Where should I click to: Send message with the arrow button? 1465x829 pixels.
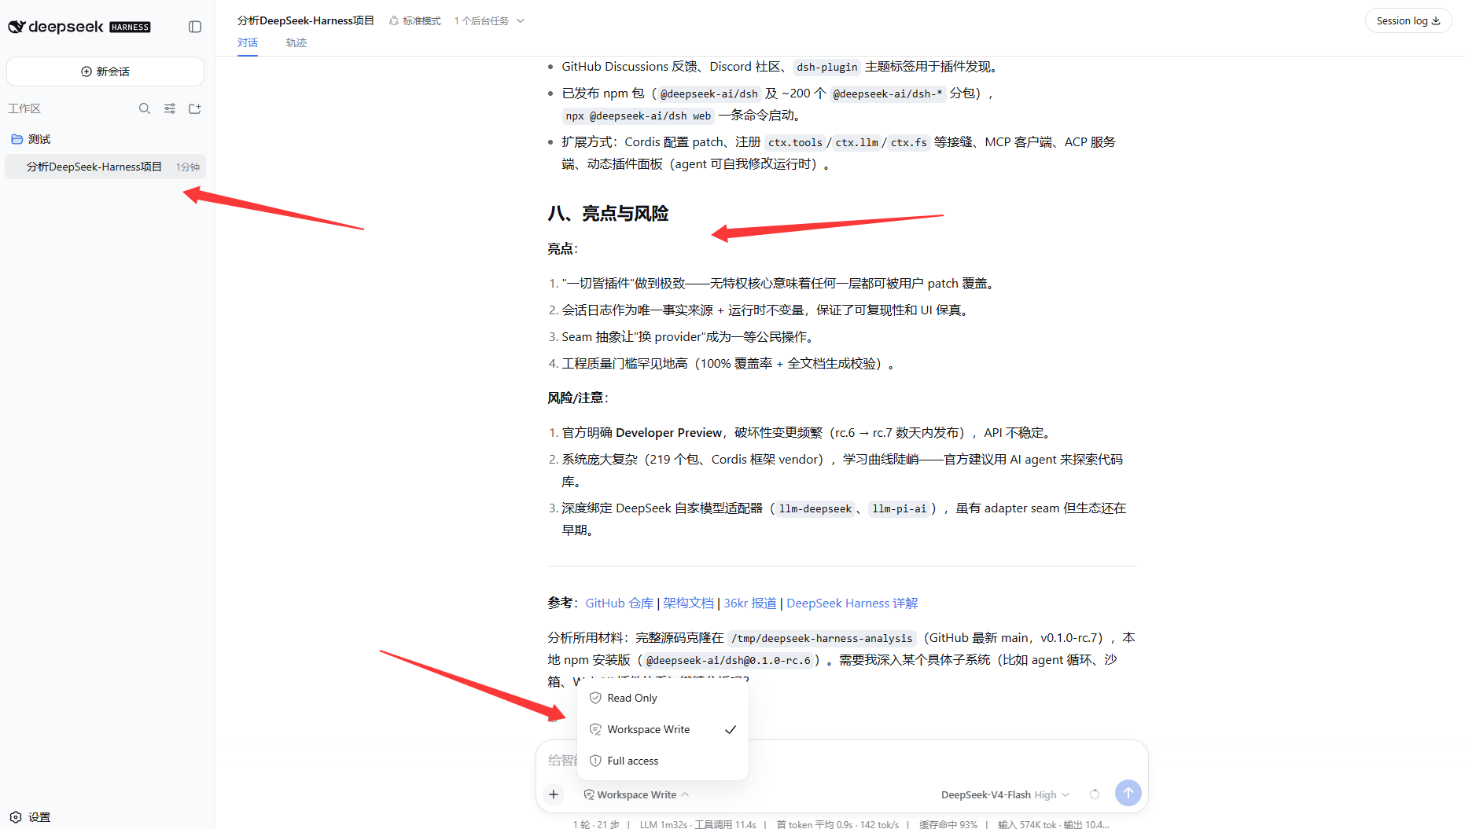point(1128,793)
